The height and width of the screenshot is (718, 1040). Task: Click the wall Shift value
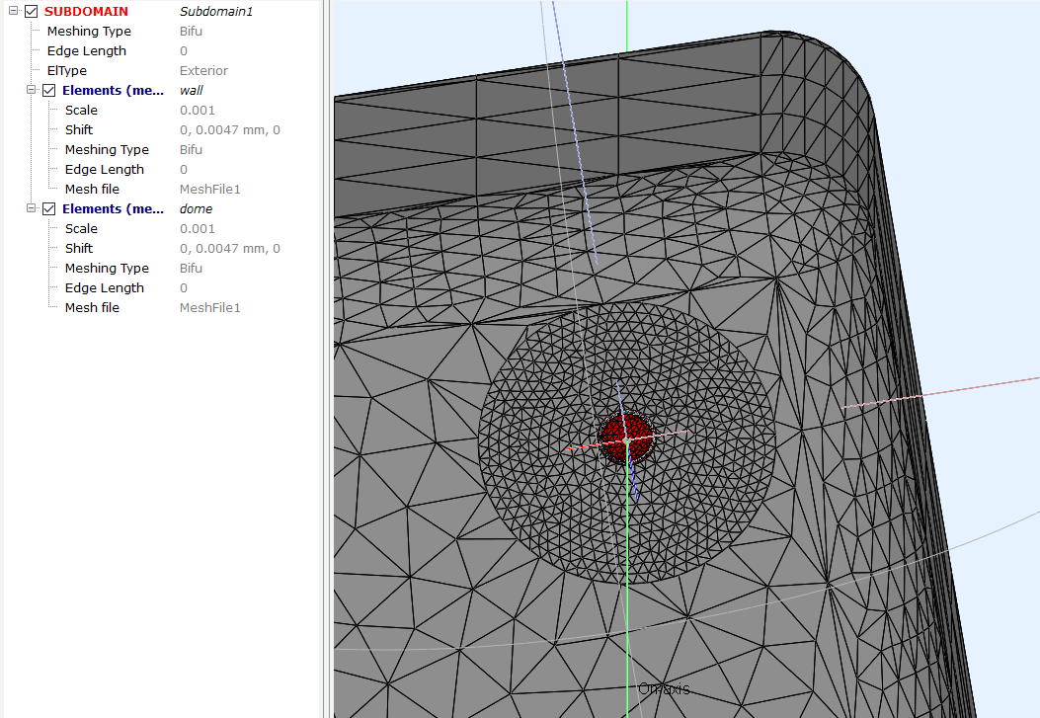pyautogui.click(x=229, y=130)
